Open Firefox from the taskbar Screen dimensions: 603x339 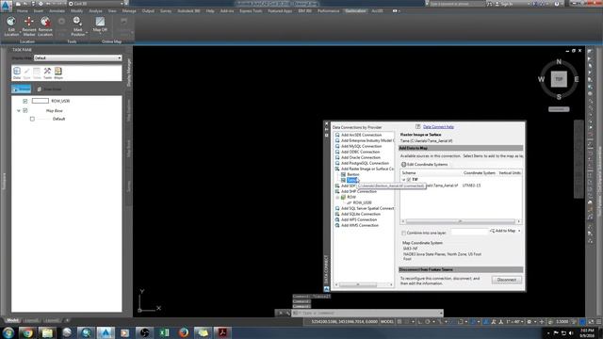coord(184,332)
